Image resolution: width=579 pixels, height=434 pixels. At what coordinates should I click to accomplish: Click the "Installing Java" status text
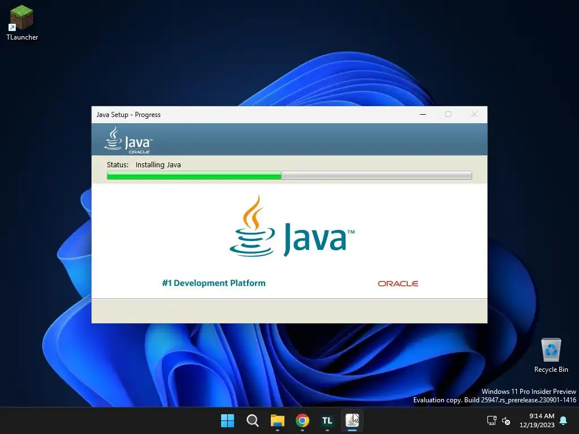point(158,164)
